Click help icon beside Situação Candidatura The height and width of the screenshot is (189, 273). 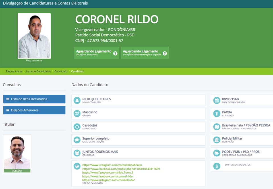point(115,53)
